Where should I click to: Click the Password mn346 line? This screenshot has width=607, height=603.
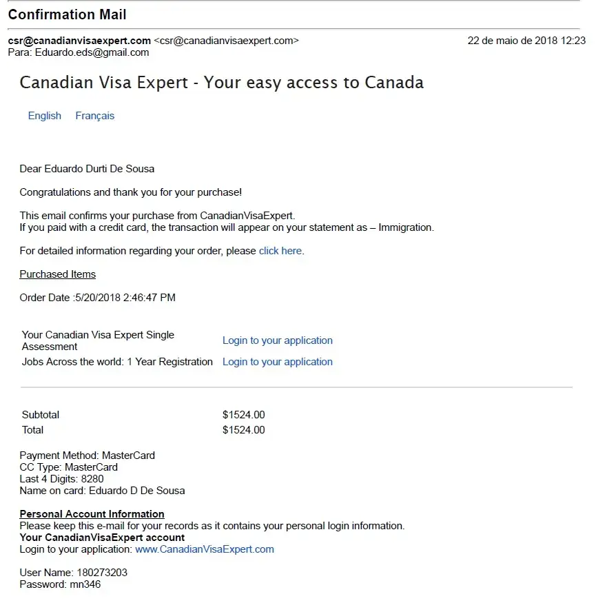[x=60, y=584]
